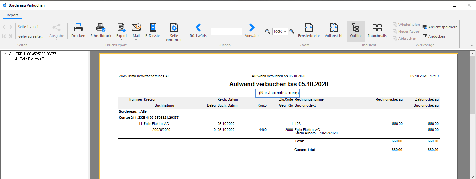Viewport: 476px width, 179px height.
Task: Zoom out with minus magnifier
Action: point(268,31)
